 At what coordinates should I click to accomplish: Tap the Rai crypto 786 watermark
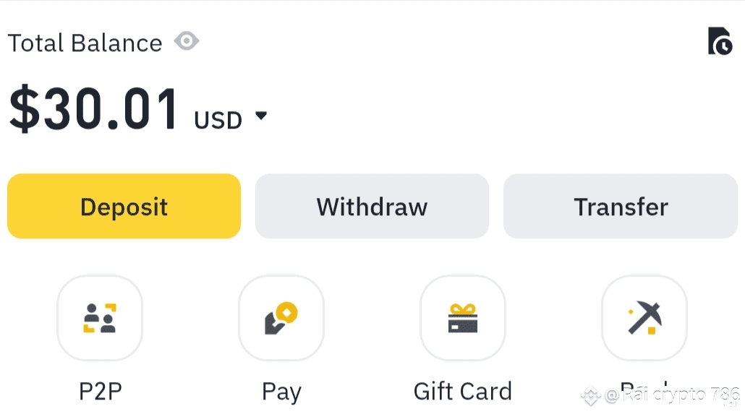[672, 394]
